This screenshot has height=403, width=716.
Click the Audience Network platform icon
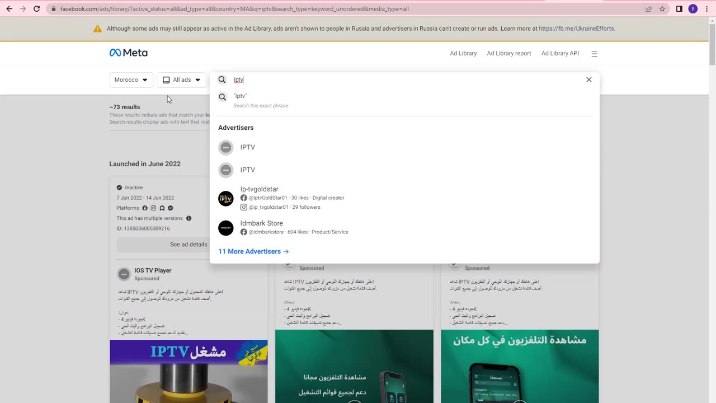pos(162,208)
